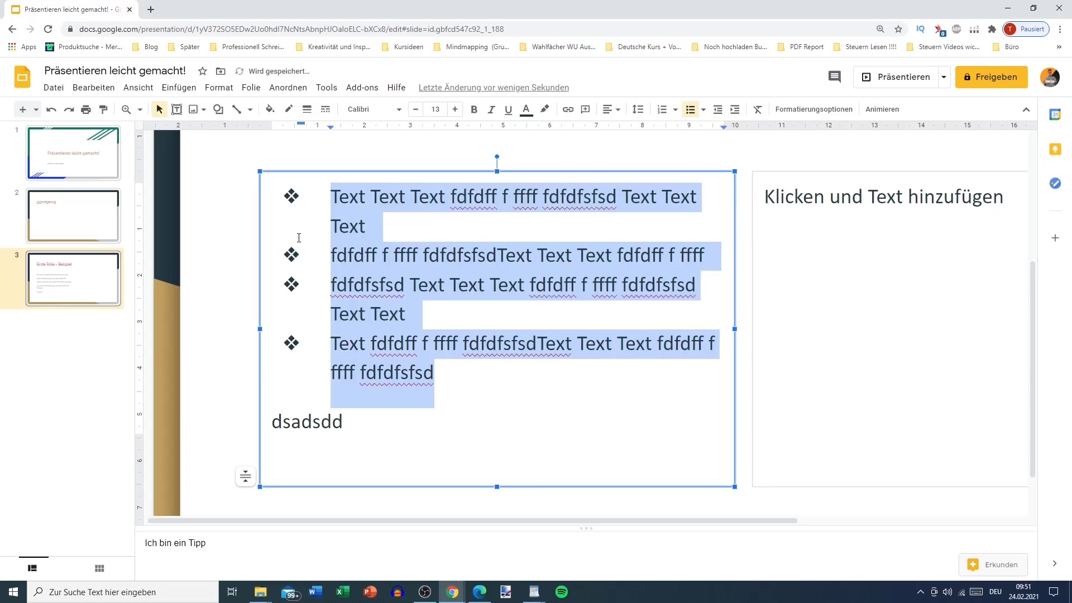Click the paint format roller icon
This screenshot has height=603, width=1072.
point(103,109)
